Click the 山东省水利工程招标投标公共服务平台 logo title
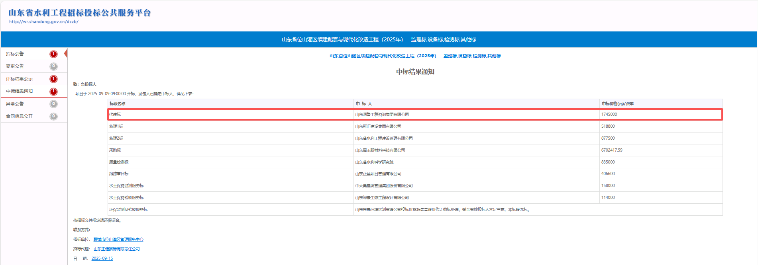The image size is (758, 265). [x=80, y=13]
